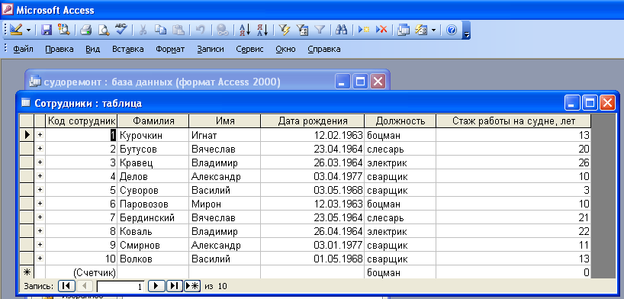Open the Записи menu

pos(210,50)
